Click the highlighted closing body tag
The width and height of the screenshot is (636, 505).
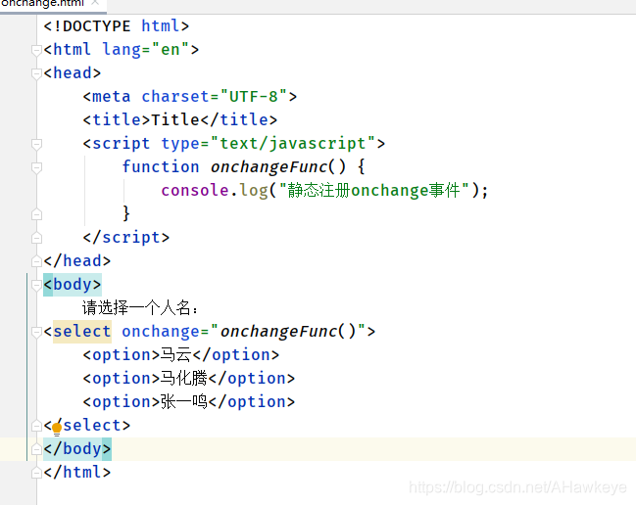[x=77, y=449]
